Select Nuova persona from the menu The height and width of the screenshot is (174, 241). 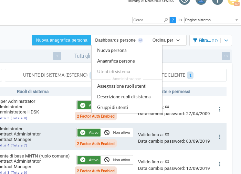[x=112, y=50]
